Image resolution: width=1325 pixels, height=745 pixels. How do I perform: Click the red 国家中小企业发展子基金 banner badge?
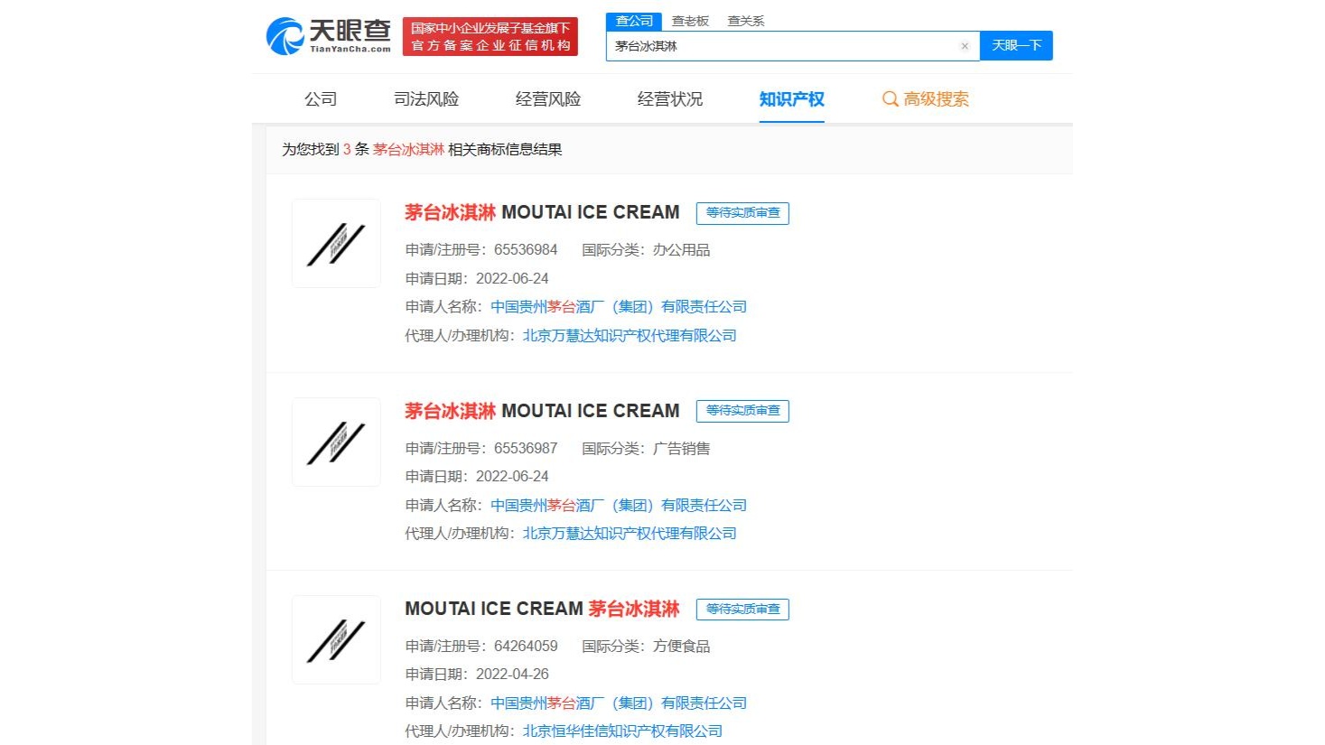(x=490, y=37)
